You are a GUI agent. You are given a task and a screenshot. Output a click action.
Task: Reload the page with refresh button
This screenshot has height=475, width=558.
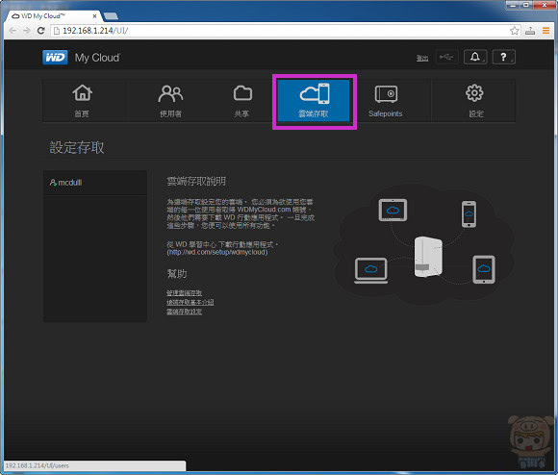[x=41, y=31]
